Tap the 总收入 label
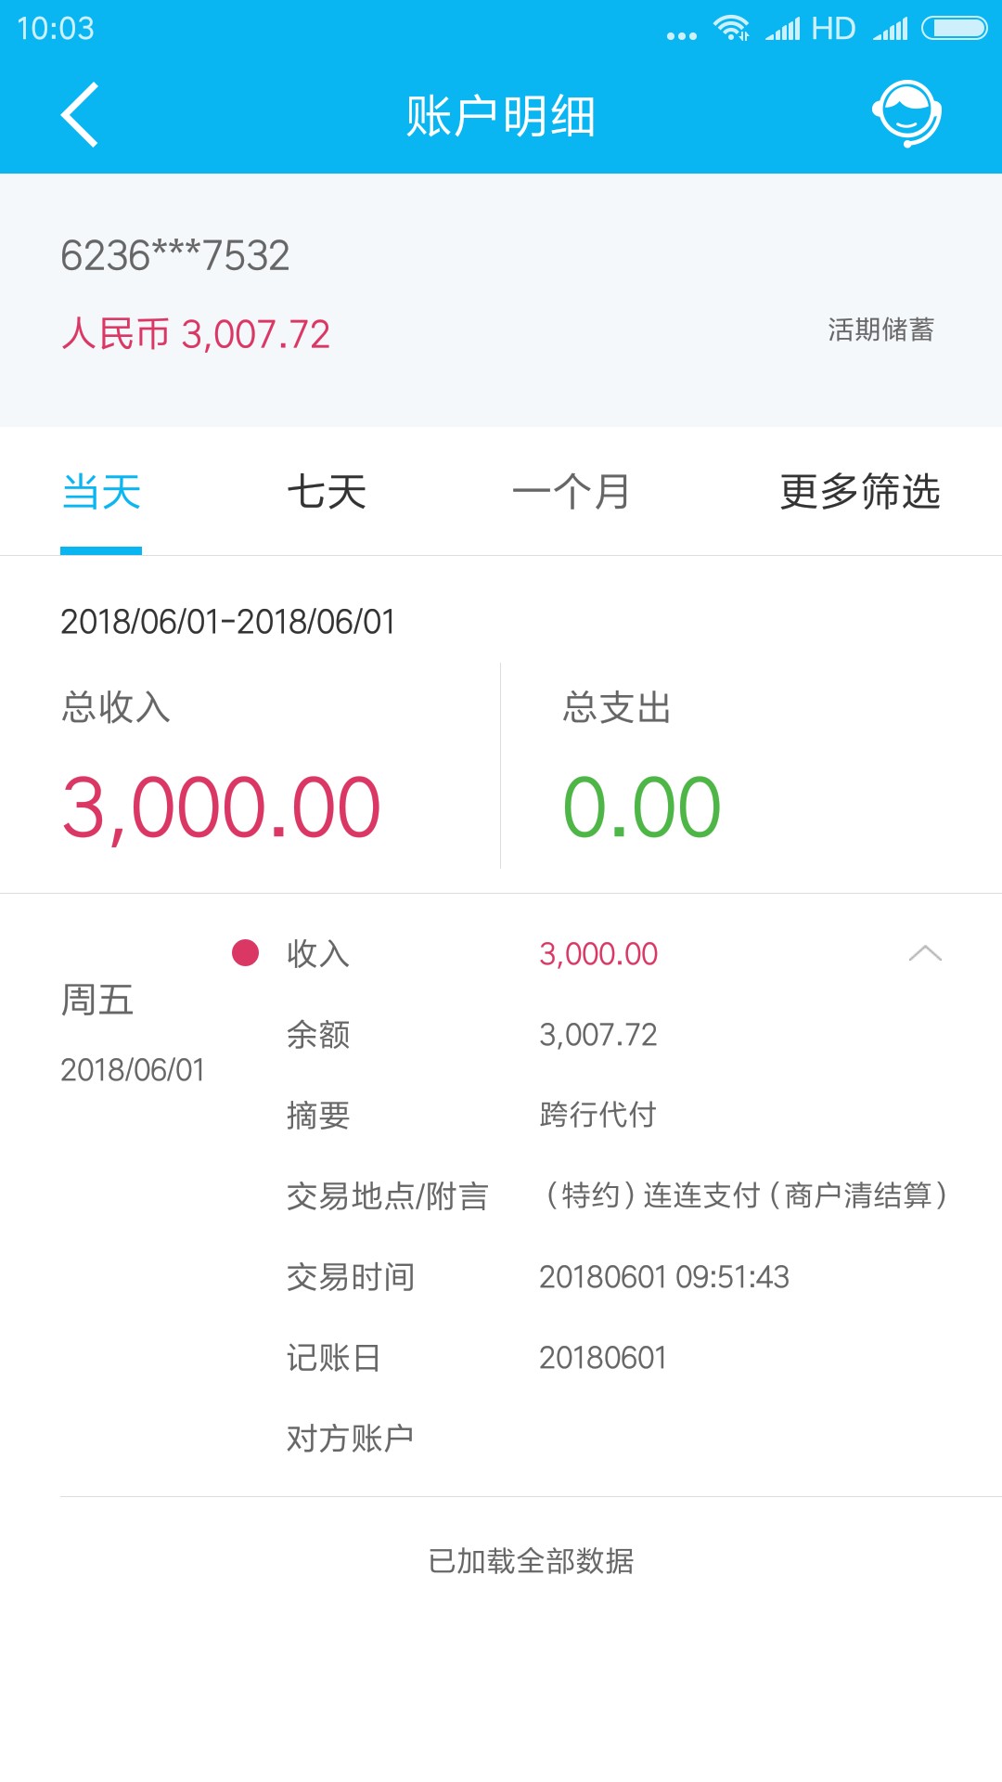 [116, 707]
